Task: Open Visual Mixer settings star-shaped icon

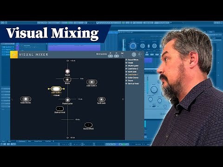Action: click(x=140, y=54)
